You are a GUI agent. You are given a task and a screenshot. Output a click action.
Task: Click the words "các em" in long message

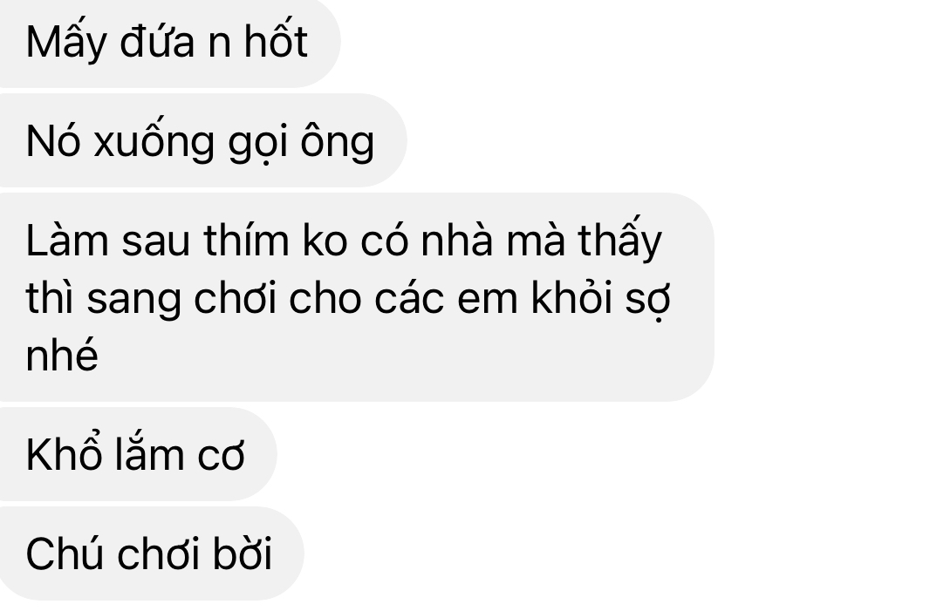(x=446, y=297)
